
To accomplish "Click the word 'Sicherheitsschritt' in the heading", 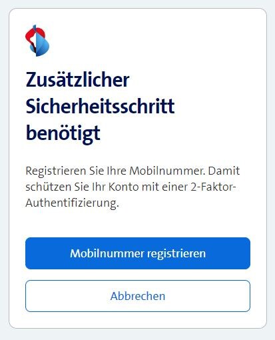I will click(x=100, y=106).
